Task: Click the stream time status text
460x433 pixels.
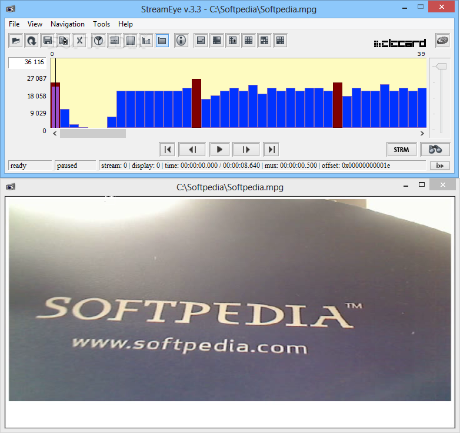Action: pyautogui.click(x=212, y=166)
